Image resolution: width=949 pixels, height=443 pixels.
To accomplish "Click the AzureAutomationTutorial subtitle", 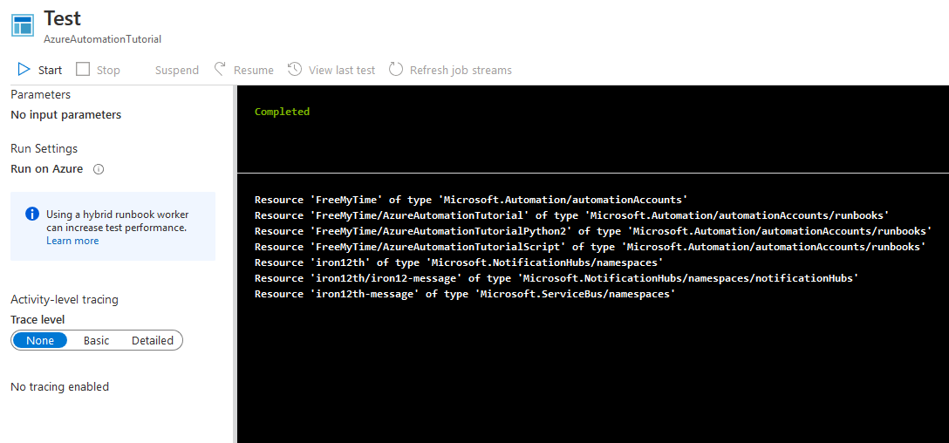I will click(x=102, y=38).
